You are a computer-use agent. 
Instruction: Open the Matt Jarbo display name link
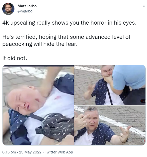click(x=27, y=6)
